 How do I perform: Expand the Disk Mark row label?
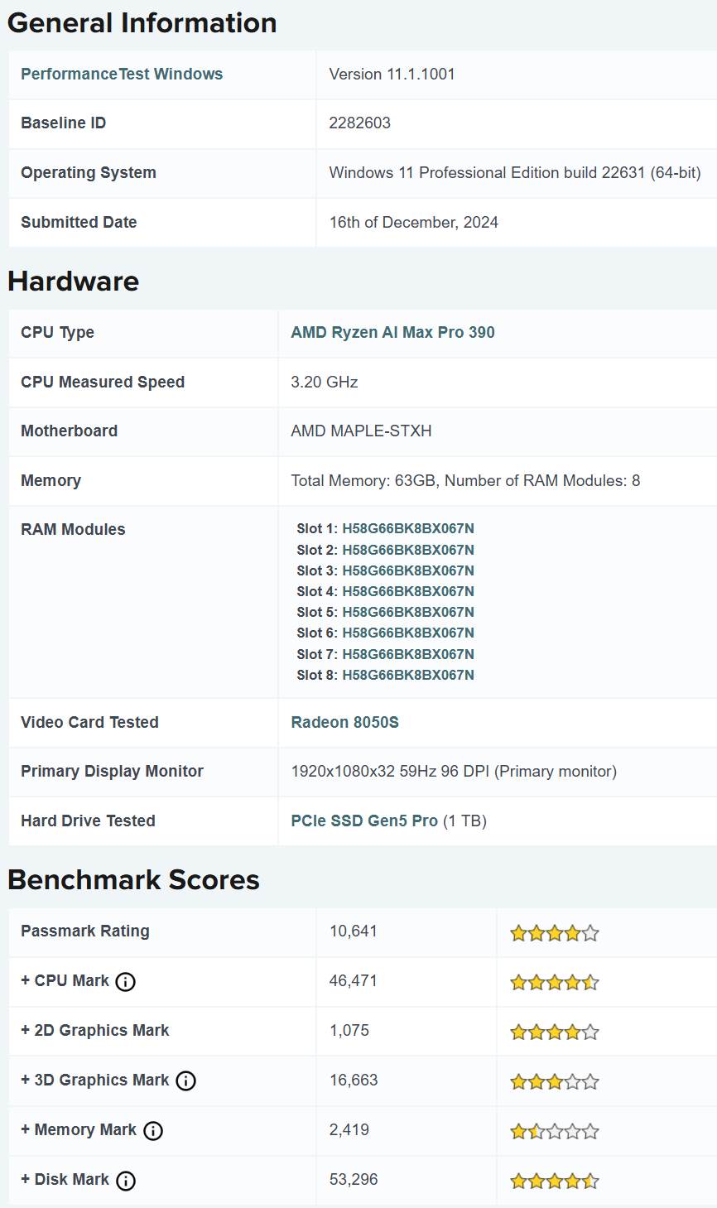(65, 1180)
